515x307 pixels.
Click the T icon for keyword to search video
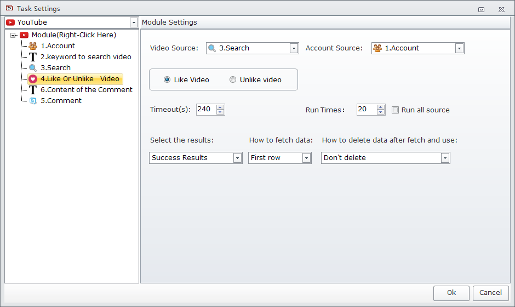pyautogui.click(x=33, y=57)
